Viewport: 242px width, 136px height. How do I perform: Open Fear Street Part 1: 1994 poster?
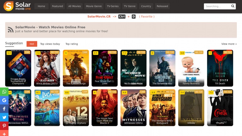tap(105, 68)
